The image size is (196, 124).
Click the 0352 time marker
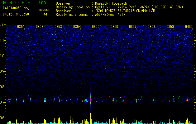40,27
